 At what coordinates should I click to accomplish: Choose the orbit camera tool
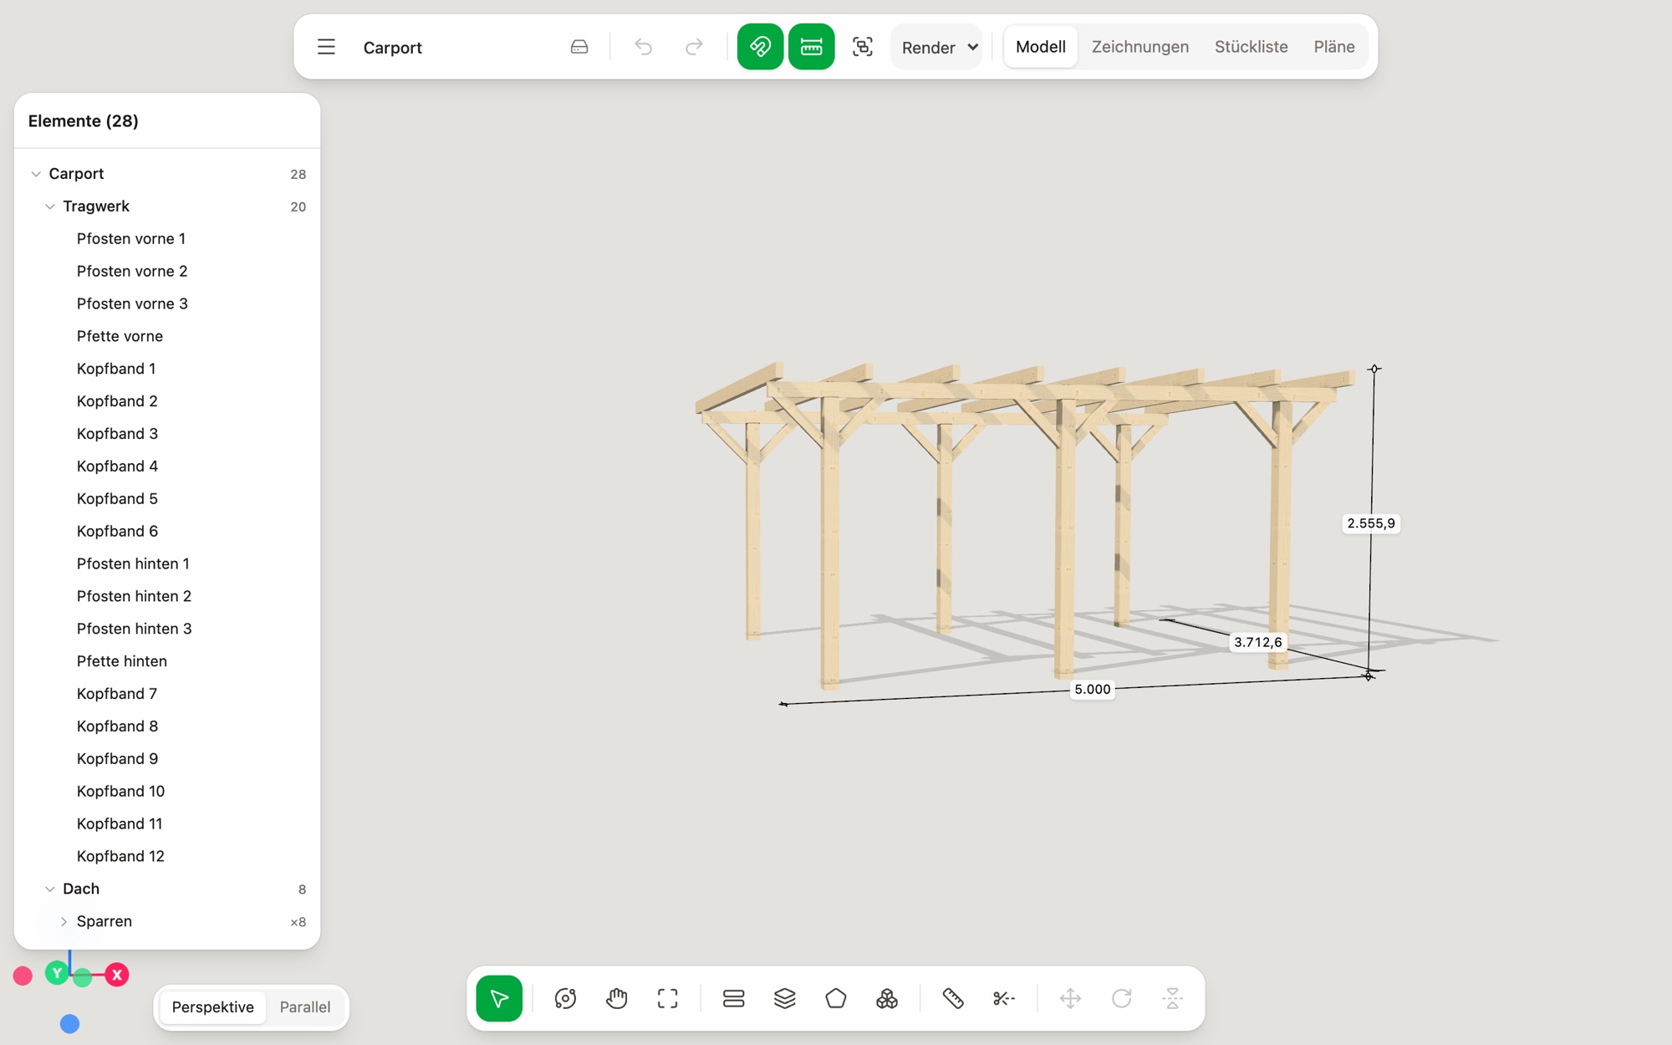565,998
